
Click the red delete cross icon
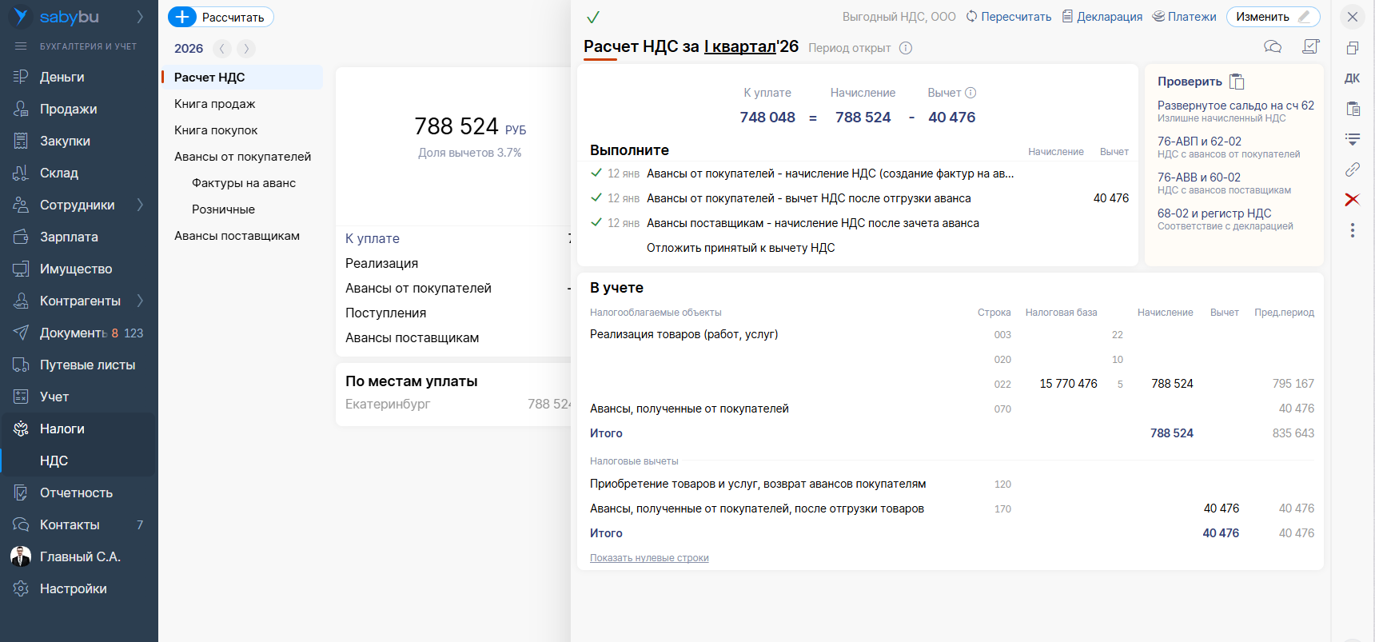1352,200
